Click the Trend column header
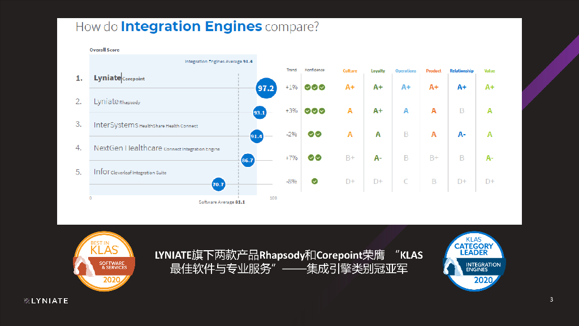Viewport: 579px width, 326px height. [291, 70]
